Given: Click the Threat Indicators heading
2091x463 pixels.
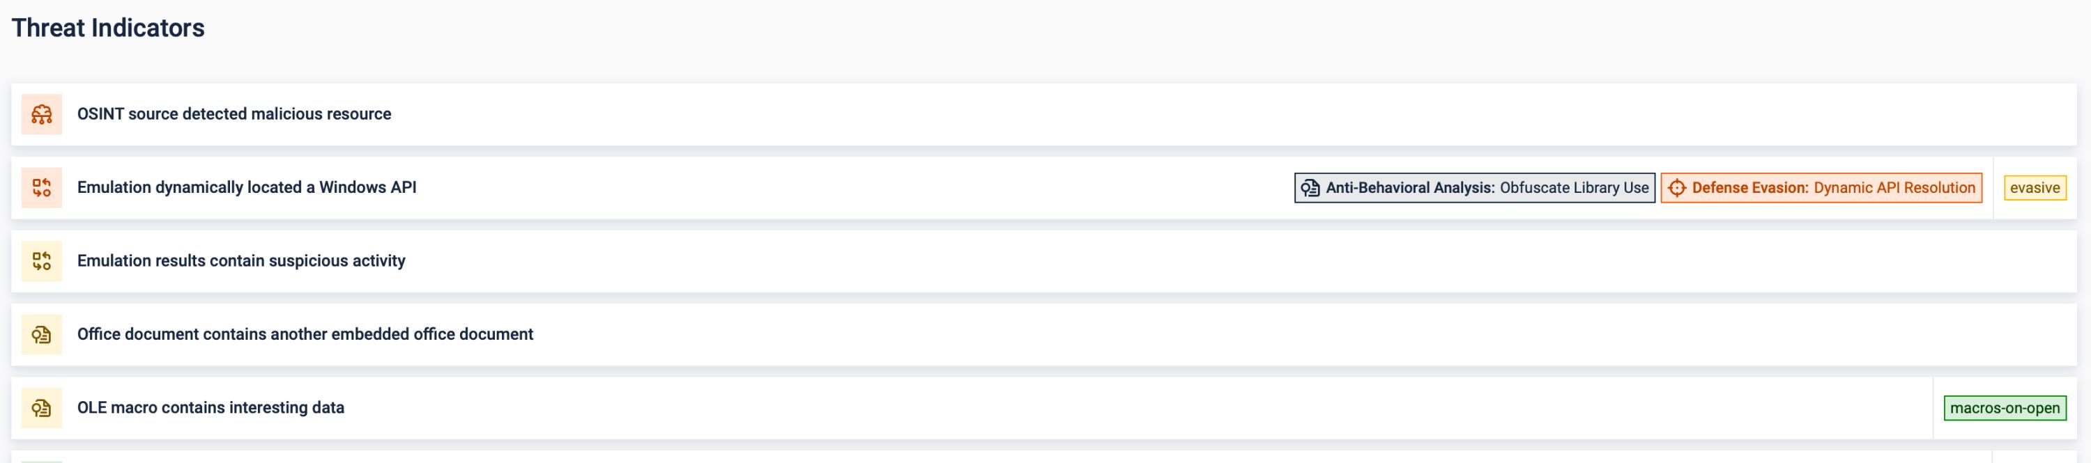Looking at the screenshot, I should coord(108,29).
